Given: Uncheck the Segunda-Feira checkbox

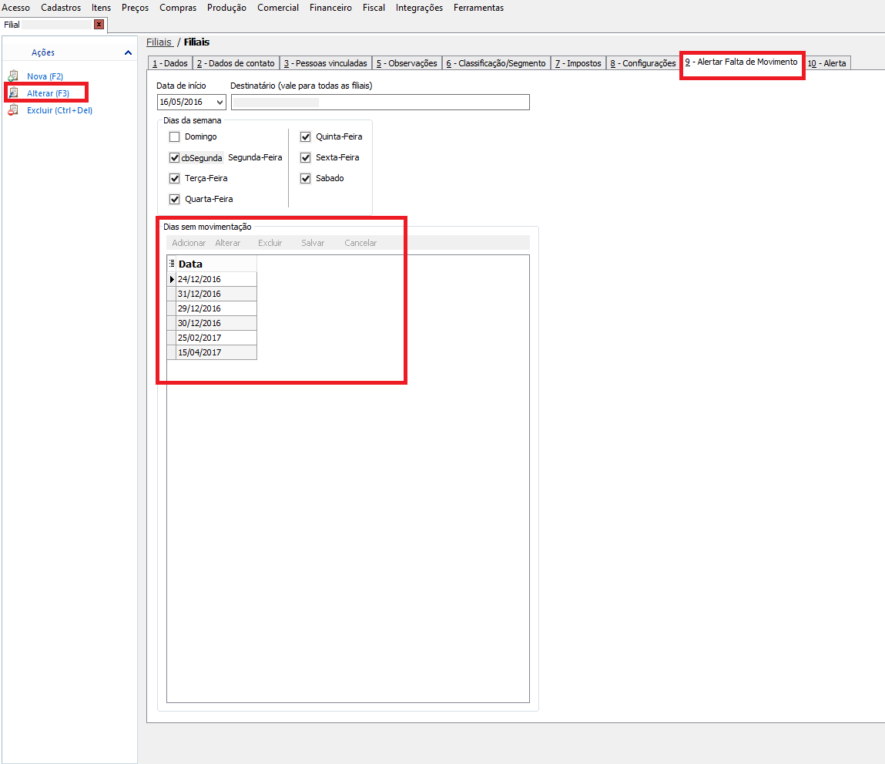Looking at the screenshot, I should pyautogui.click(x=174, y=158).
